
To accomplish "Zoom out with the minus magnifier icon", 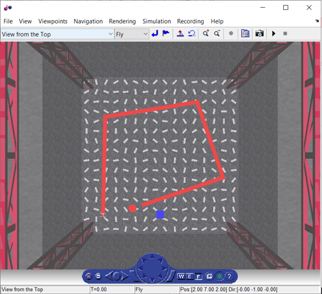I will (217, 34).
